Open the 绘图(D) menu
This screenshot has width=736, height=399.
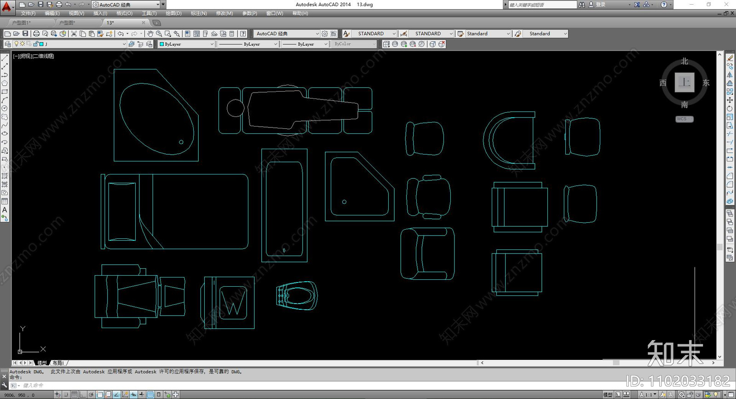click(x=173, y=13)
